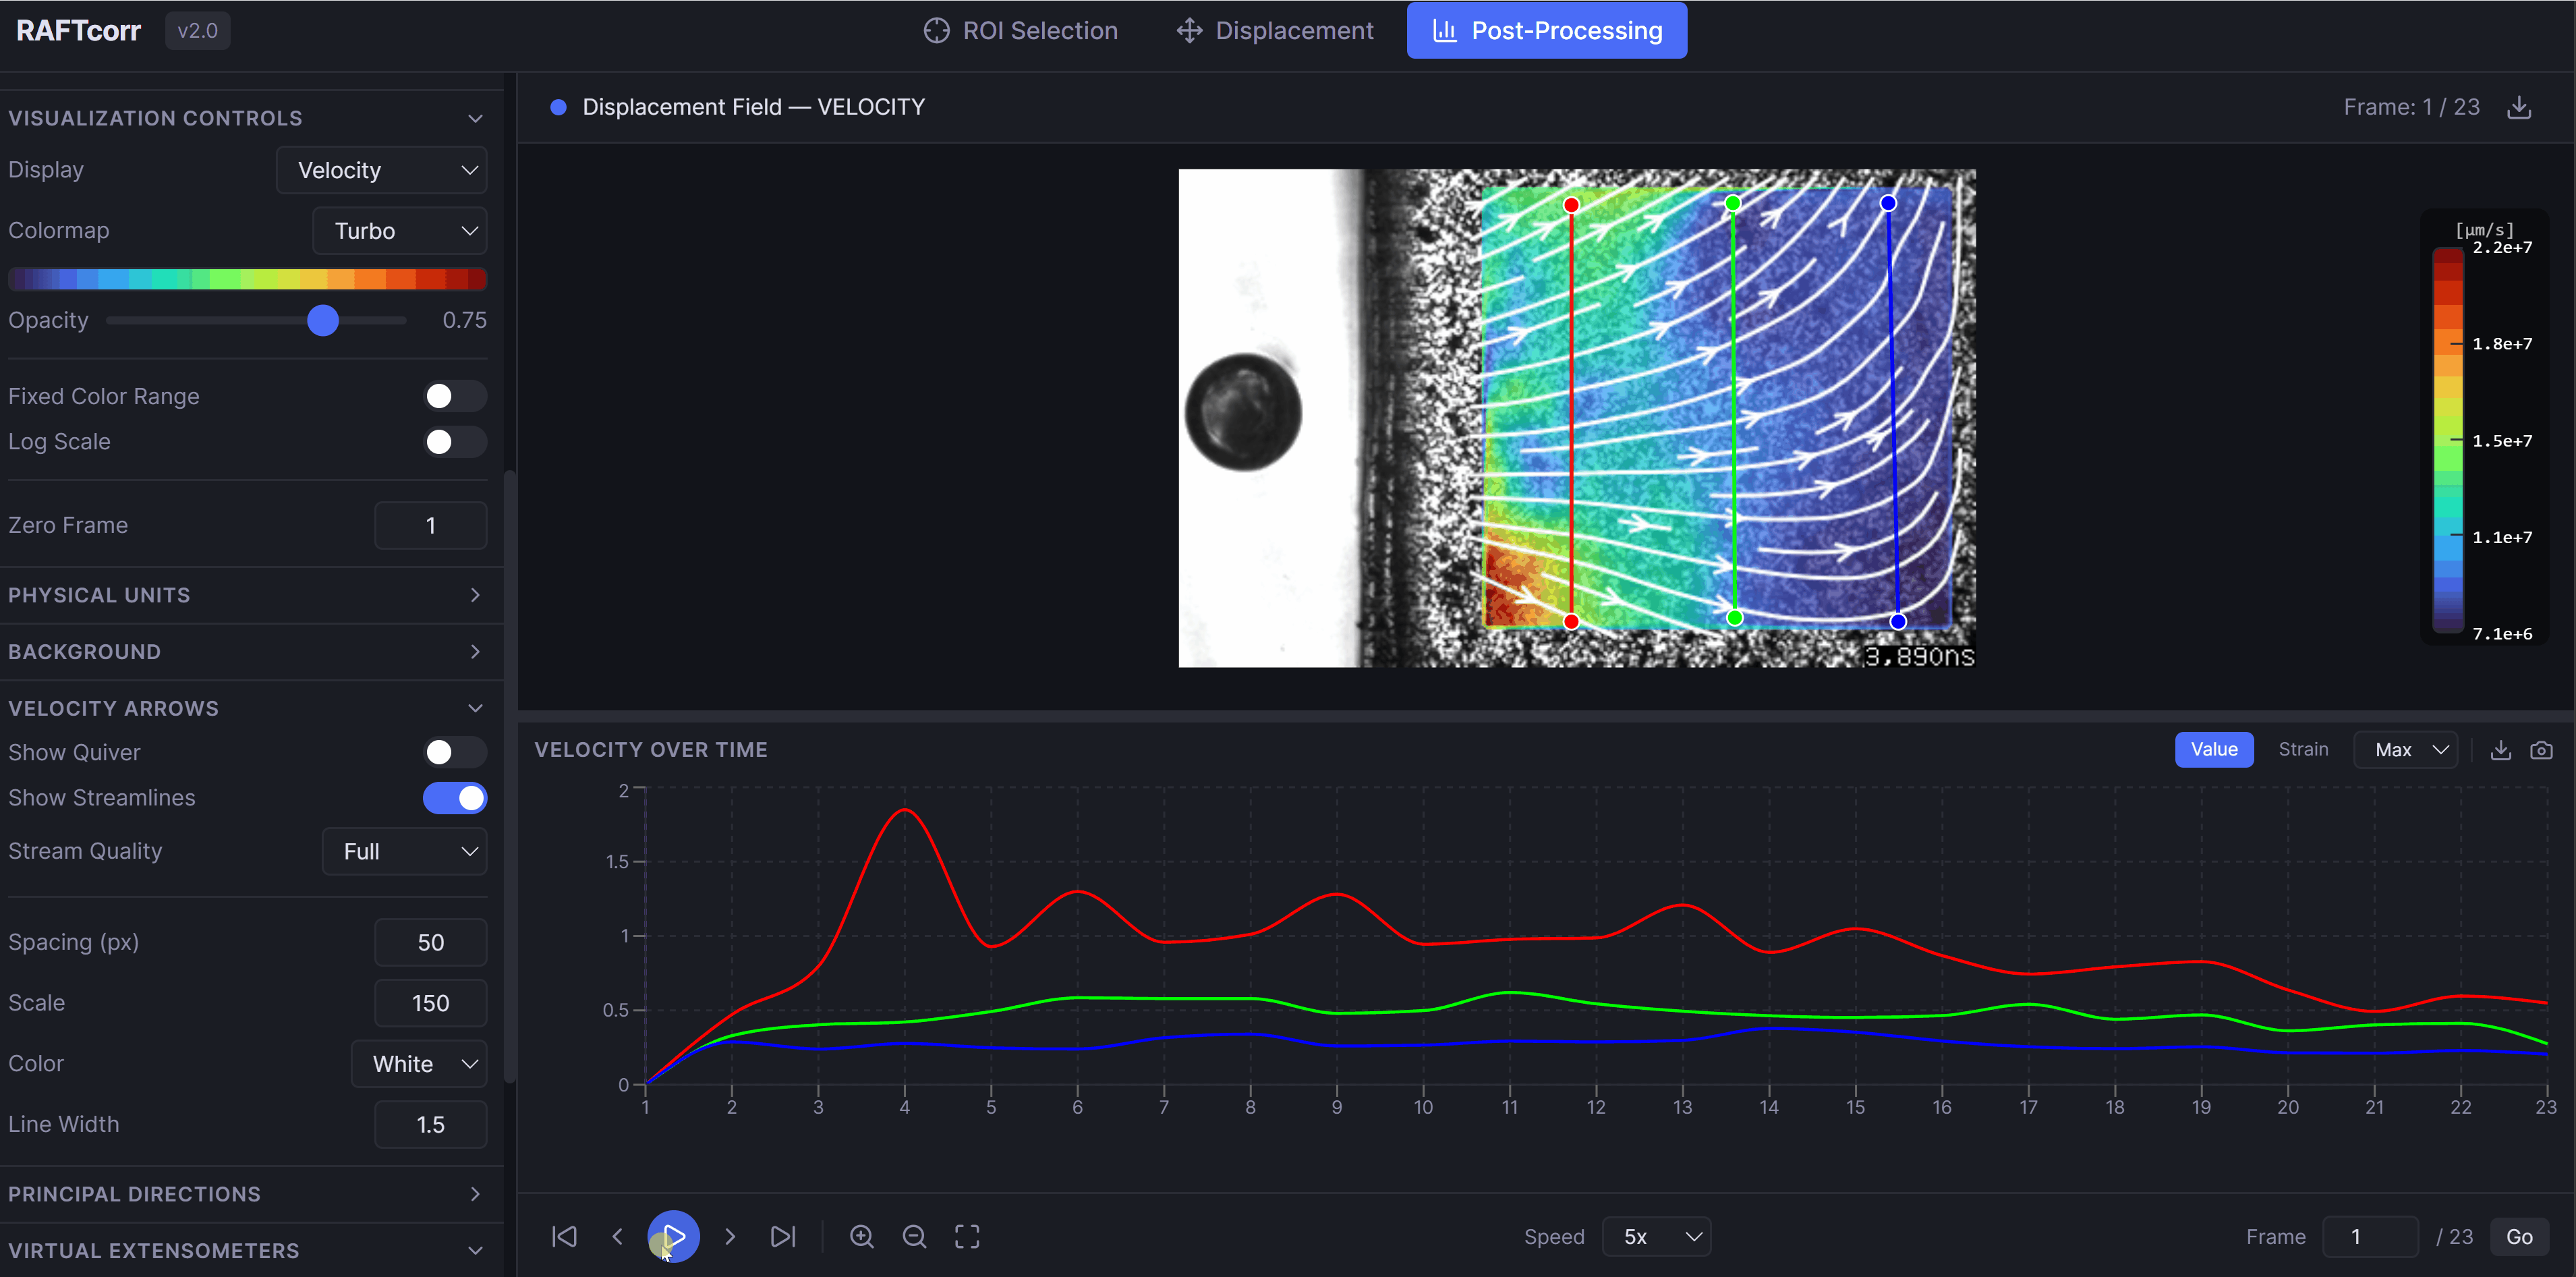Click the play button in playback controls

[x=673, y=1236]
